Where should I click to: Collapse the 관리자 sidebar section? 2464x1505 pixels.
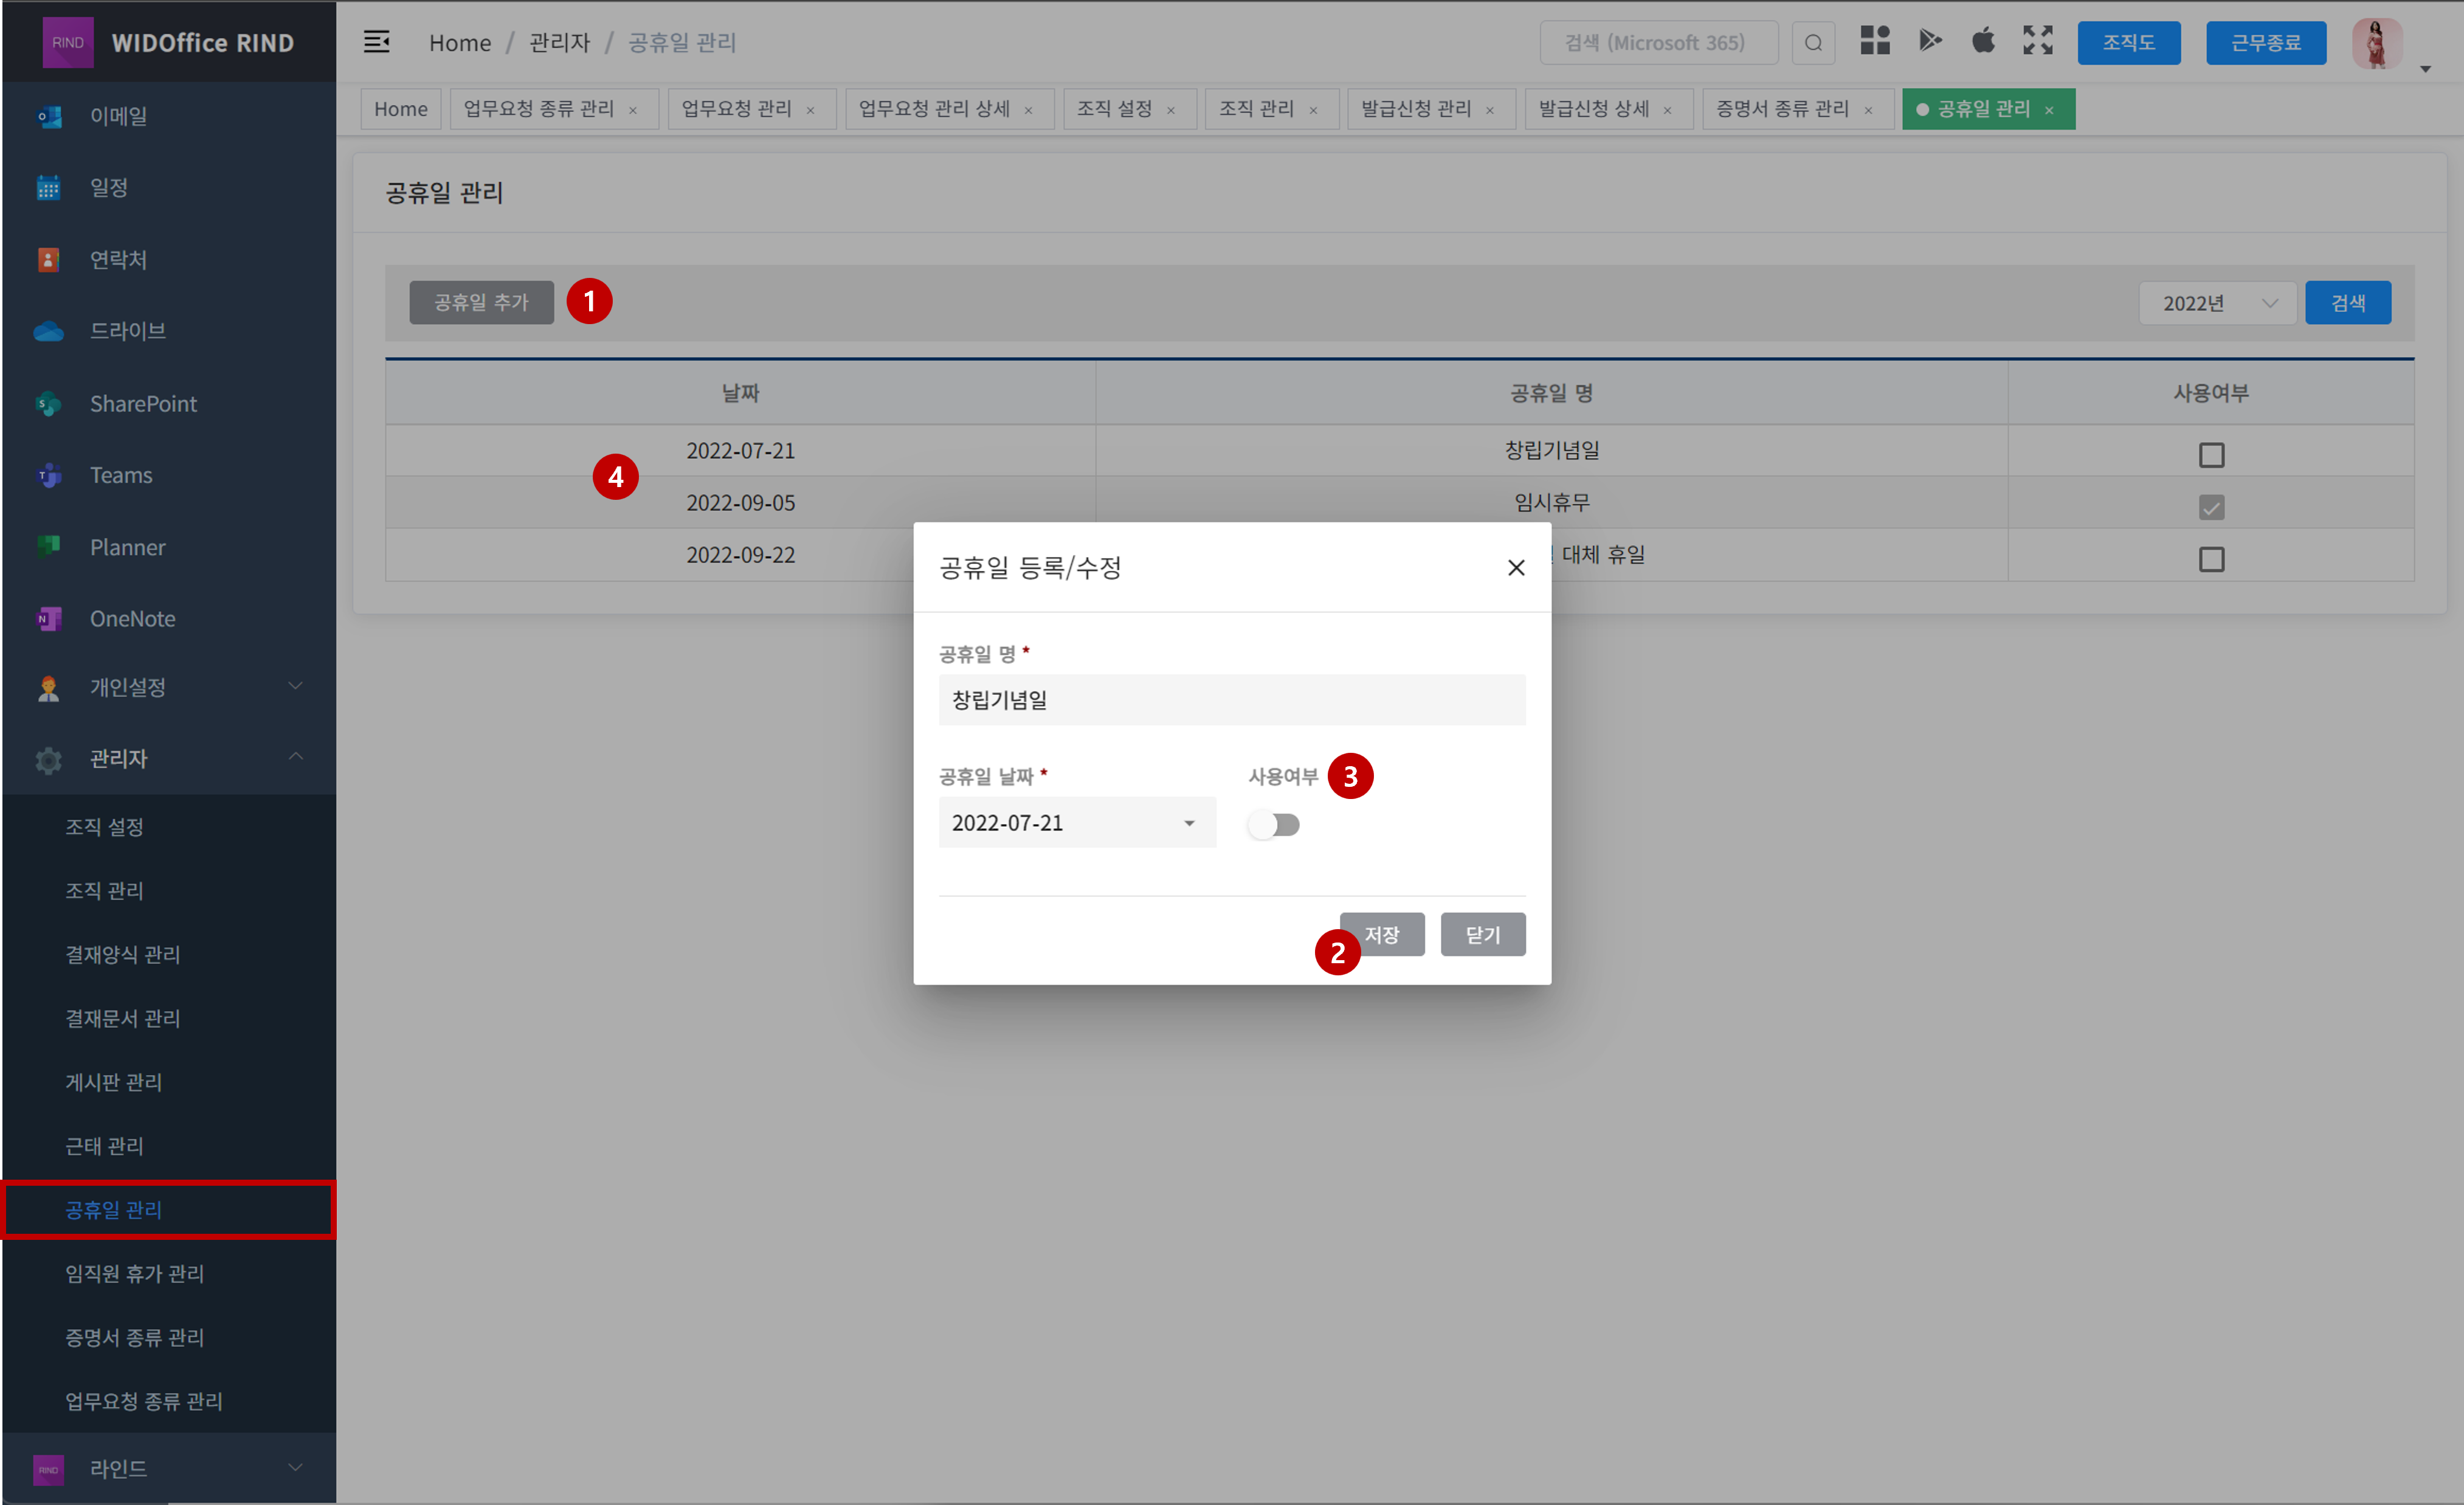coord(295,758)
